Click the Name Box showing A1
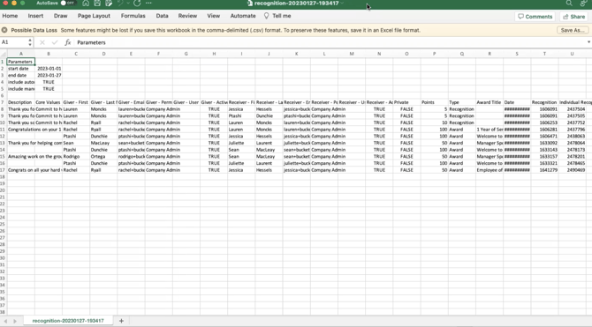Screen dimensions: 592x327 point(14,42)
